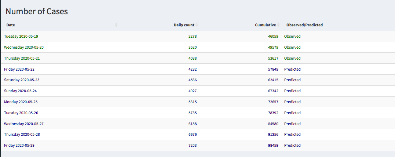Click cumulative value 62415 in Saturday row

click(x=273, y=80)
